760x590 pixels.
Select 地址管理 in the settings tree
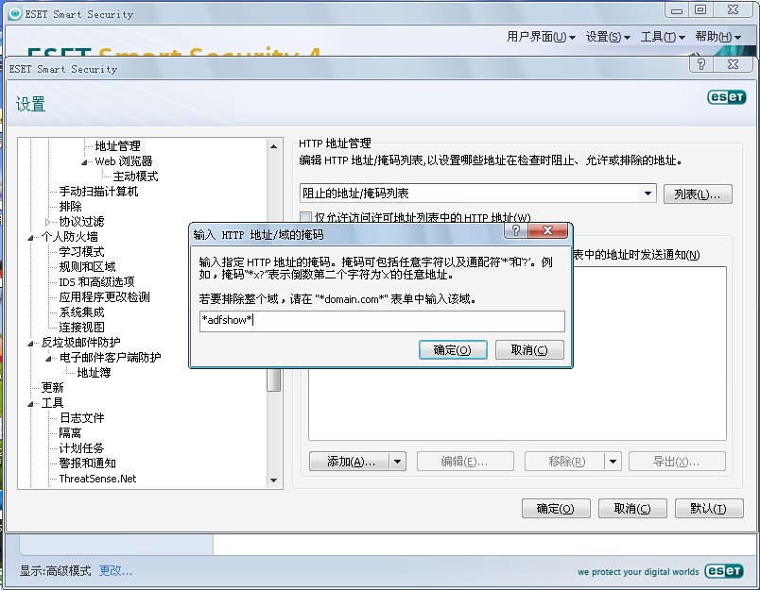point(118,145)
